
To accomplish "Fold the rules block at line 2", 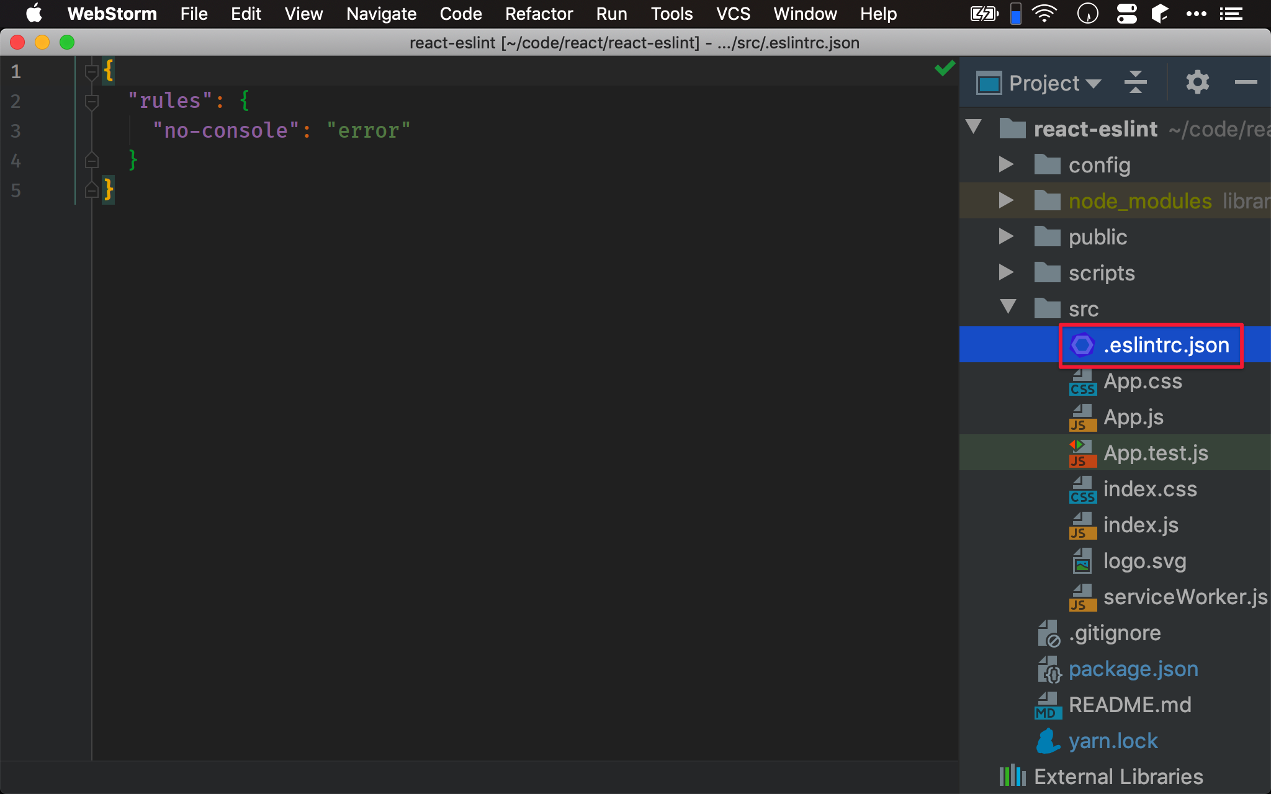I will (92, 102).
